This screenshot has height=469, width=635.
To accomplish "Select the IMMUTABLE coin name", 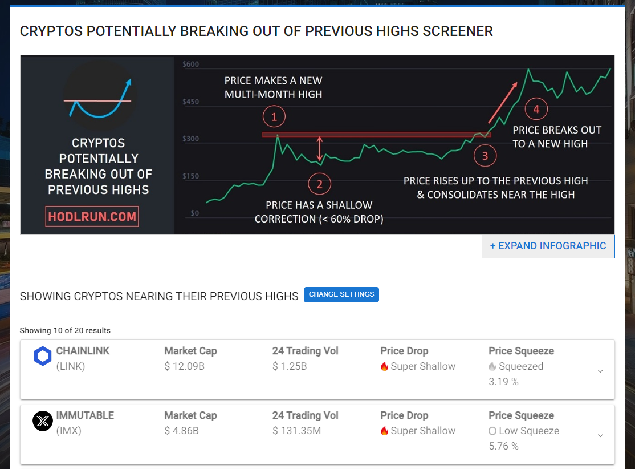I will click(85, 415).
